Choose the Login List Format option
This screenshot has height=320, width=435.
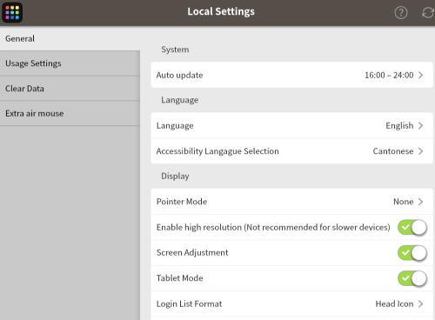[x=292, y=303]
